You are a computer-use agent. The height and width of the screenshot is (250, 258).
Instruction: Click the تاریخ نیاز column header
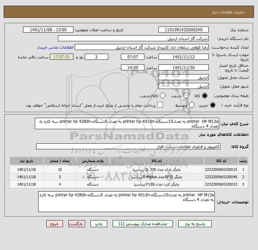(x=26, y=161)
